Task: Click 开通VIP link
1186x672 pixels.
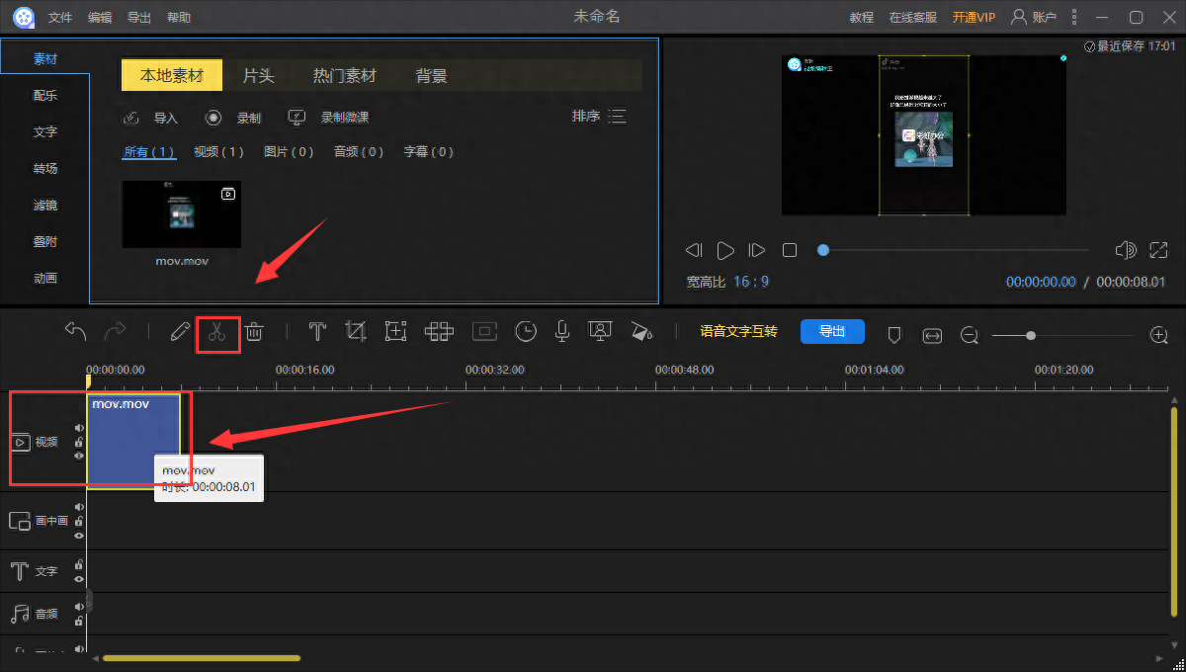Action: (974, 18)
